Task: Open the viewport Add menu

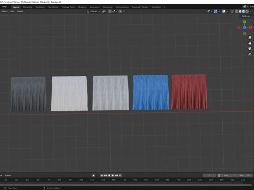Action: (12, 11)
